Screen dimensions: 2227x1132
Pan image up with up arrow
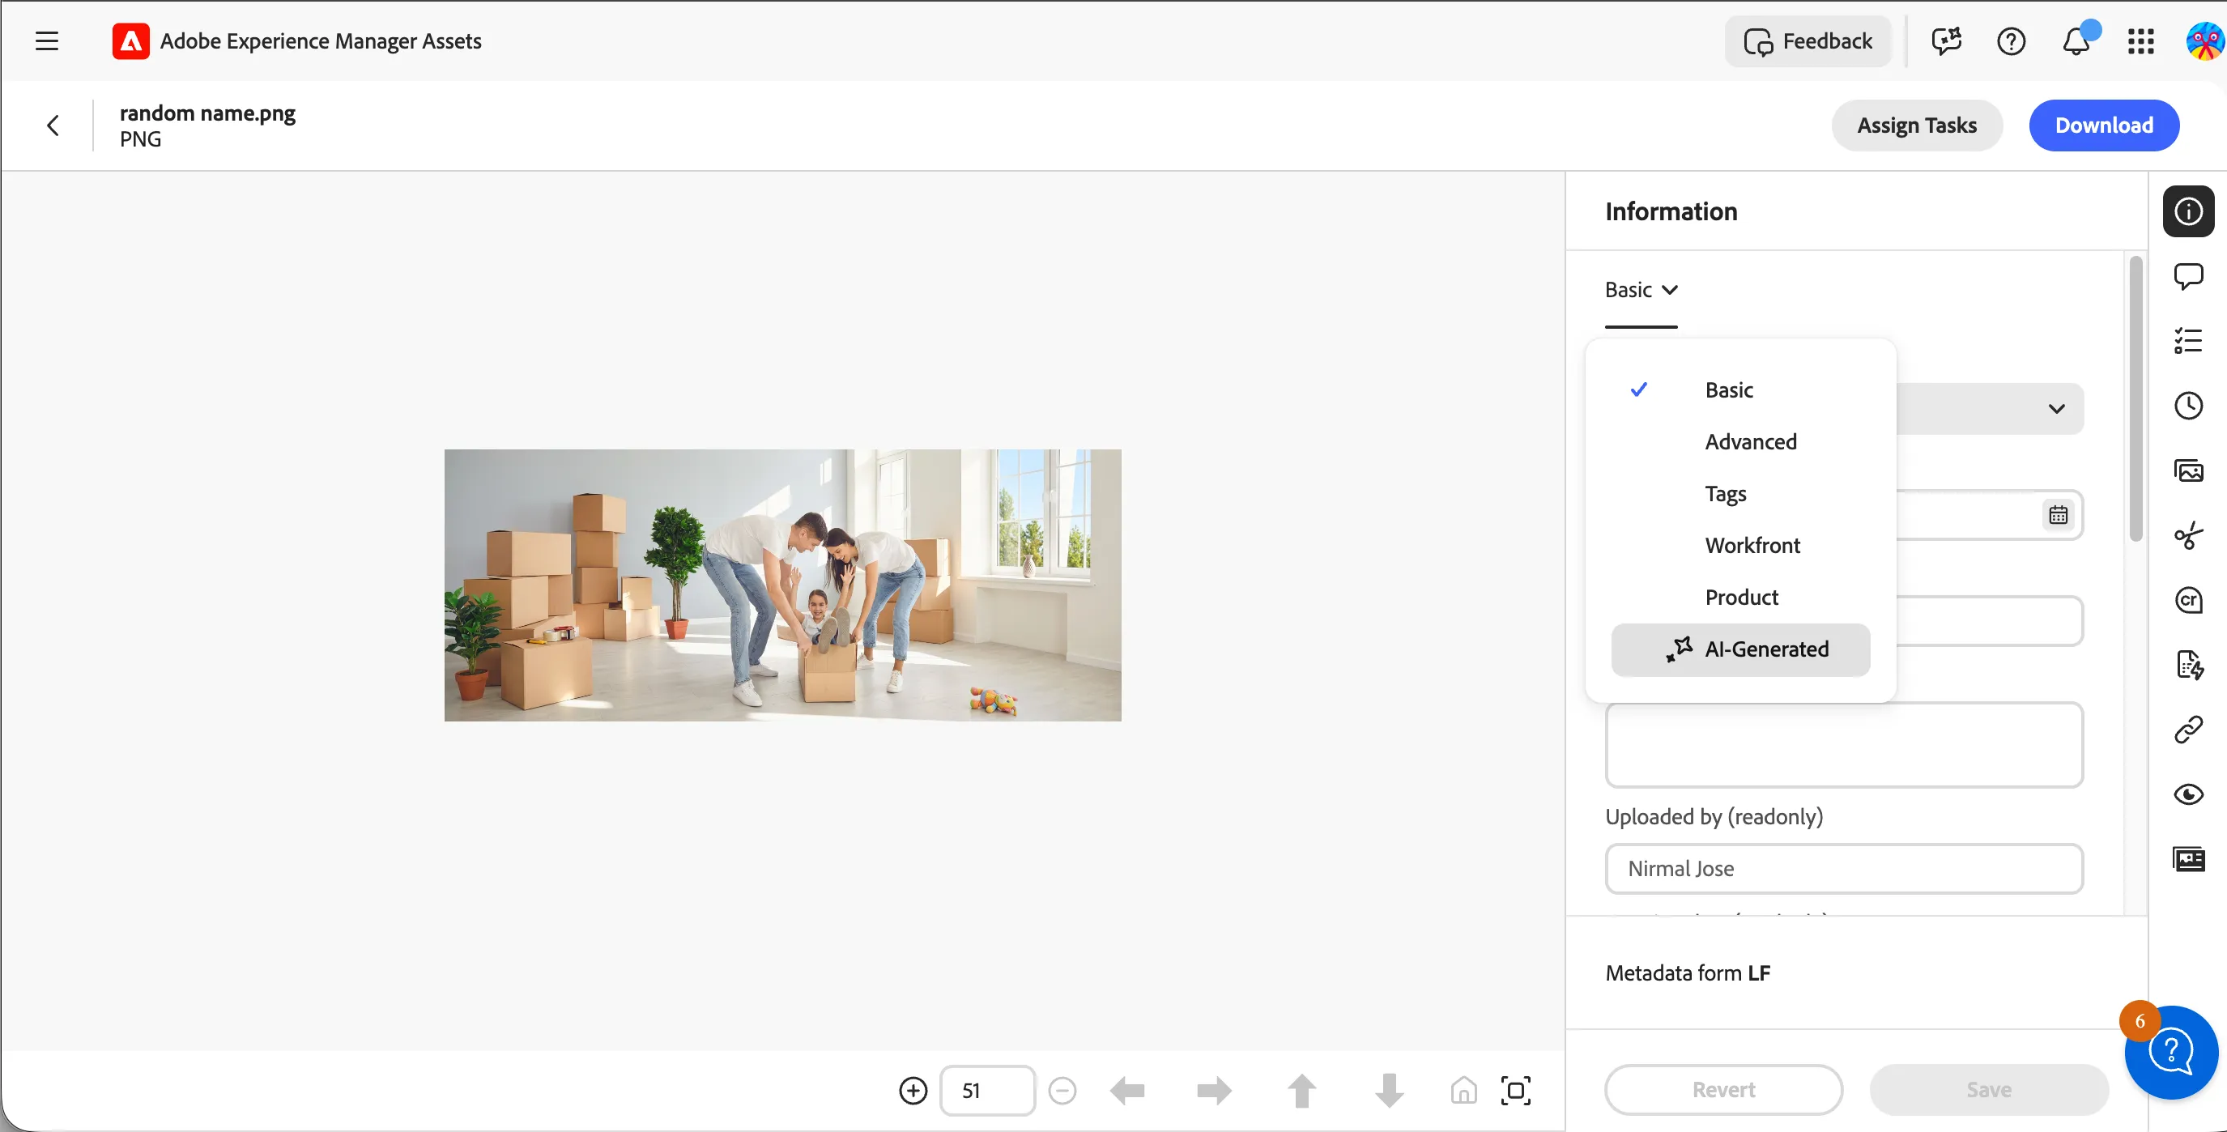pyautogui.click(x=1302, y=1091)
